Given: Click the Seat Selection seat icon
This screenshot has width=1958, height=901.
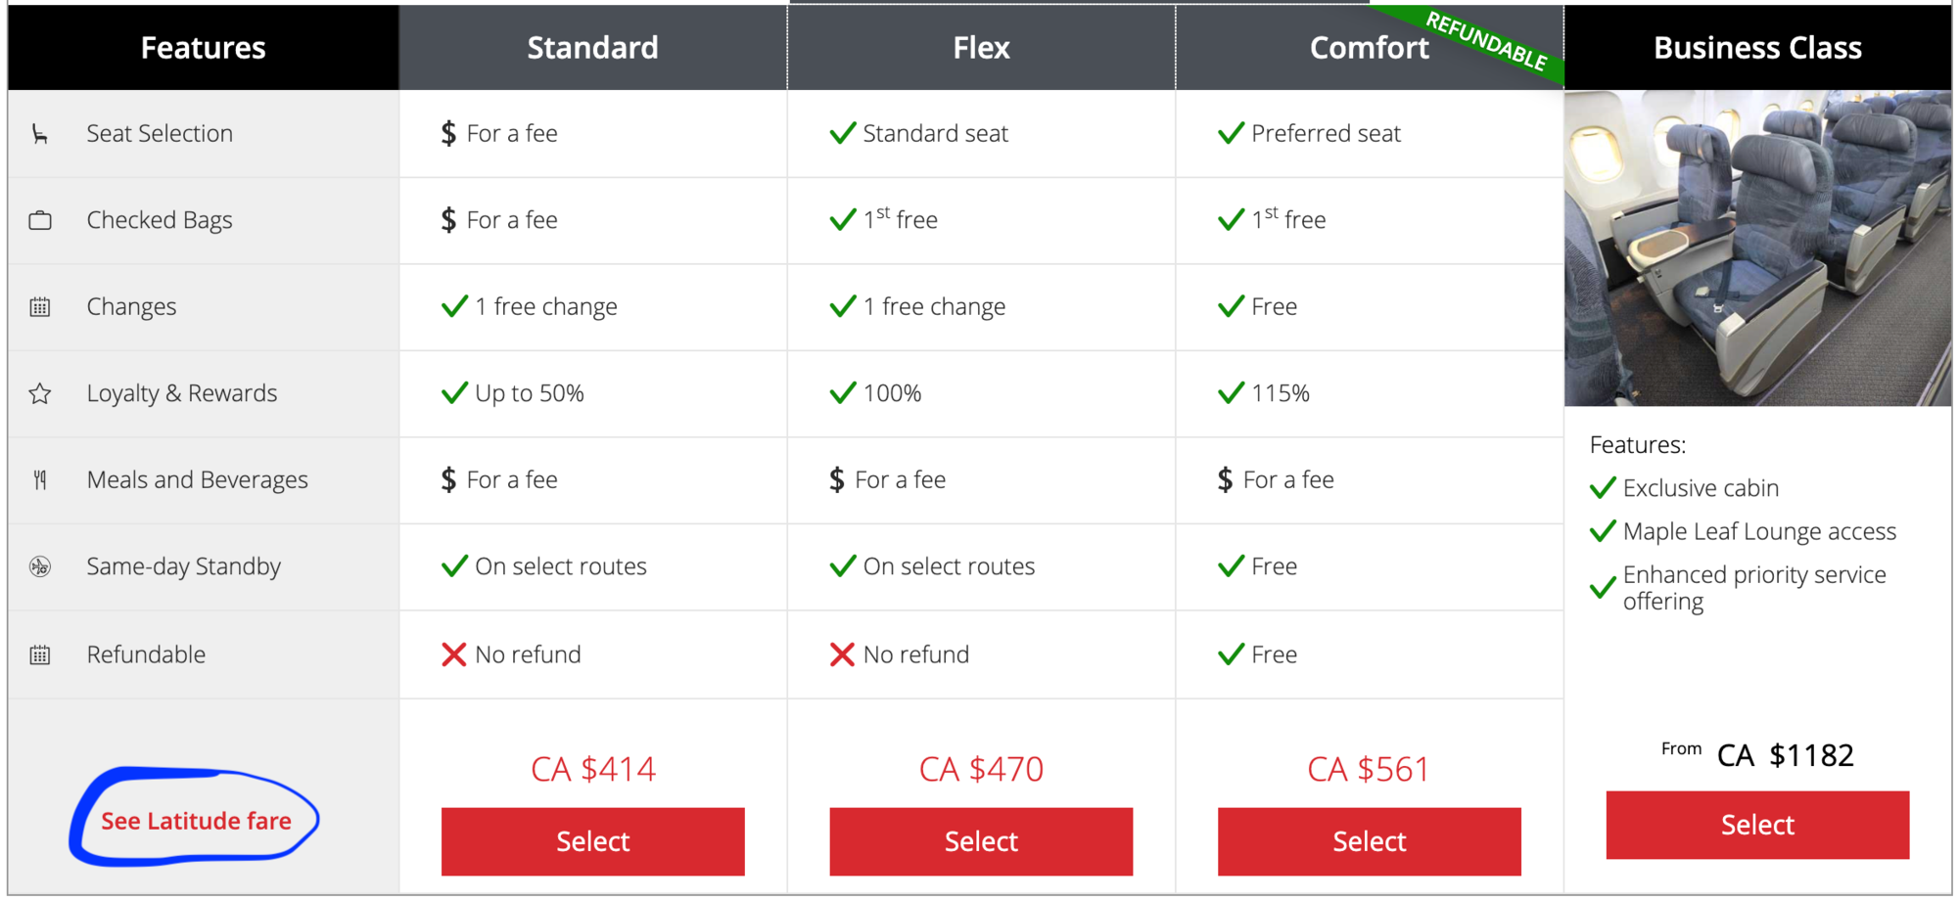Looking at the screenshot, I should pyautogui.click(x=40, y=134).
